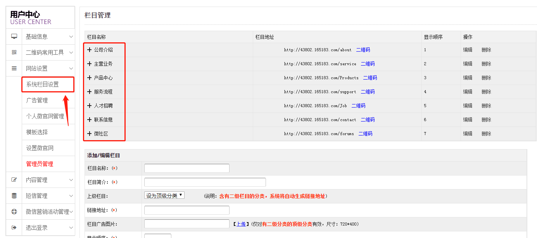This screenshot has width=537, height=238.
Task: Expand the 产品中心 row with plus icon
Action: [x=90, y=78]
